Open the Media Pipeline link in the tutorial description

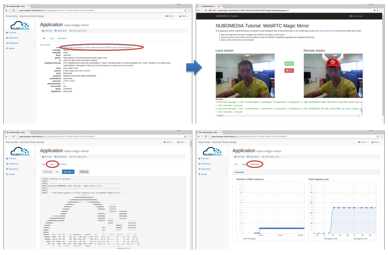325,31
